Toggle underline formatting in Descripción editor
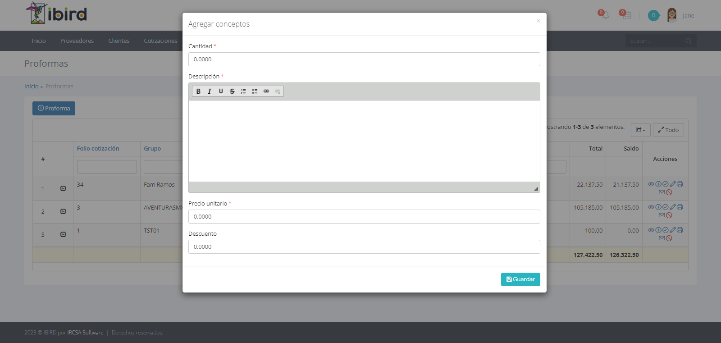The height and width of the screenshot is (343, 721). (x=221, y=91)
